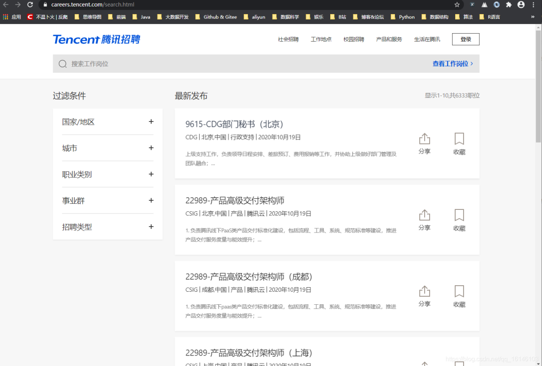Open the 22989-产品高级交付架构师（上海） job title

pyautogui.click(x=249, y=353)
